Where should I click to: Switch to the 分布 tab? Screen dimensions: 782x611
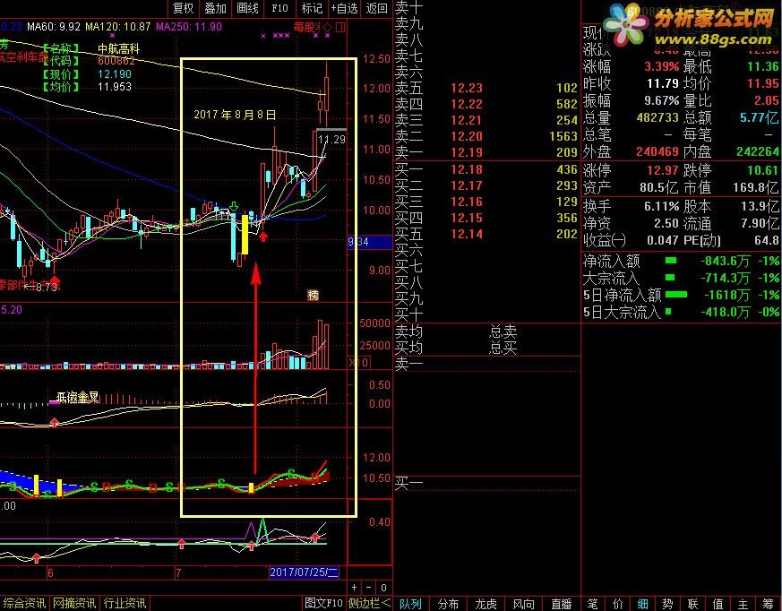(x=449, y=604)
